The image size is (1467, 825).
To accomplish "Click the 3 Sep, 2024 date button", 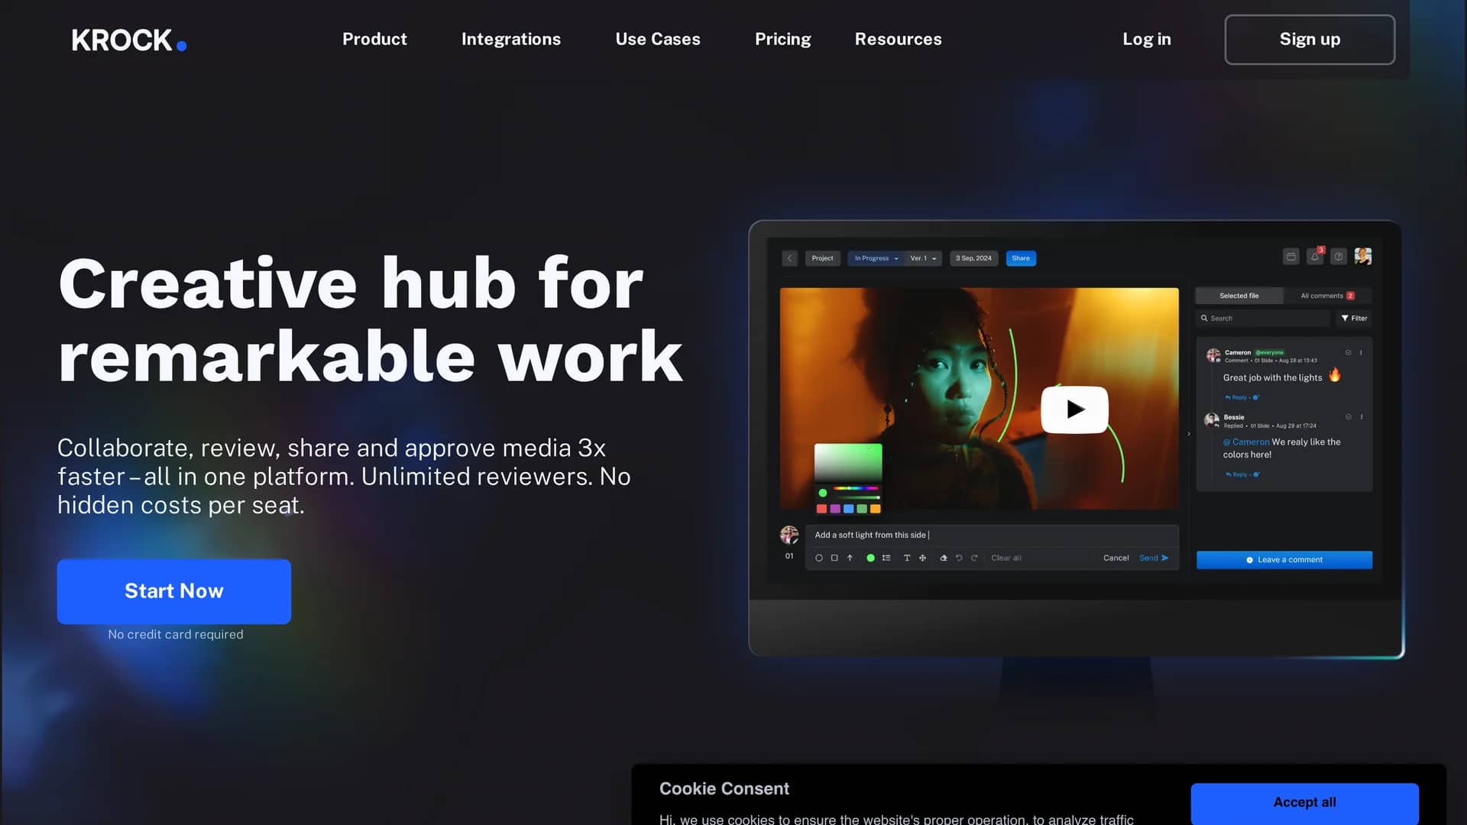I will coord(973,258).
